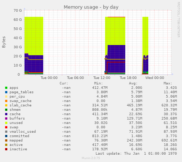Click the 'Tue 18:00' x-axis label
Screen dimensions: 182x162
click(x=128, y=78)
